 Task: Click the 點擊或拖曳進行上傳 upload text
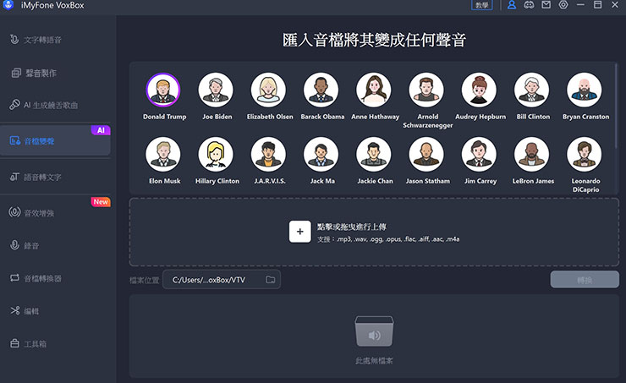coord(351,227)
